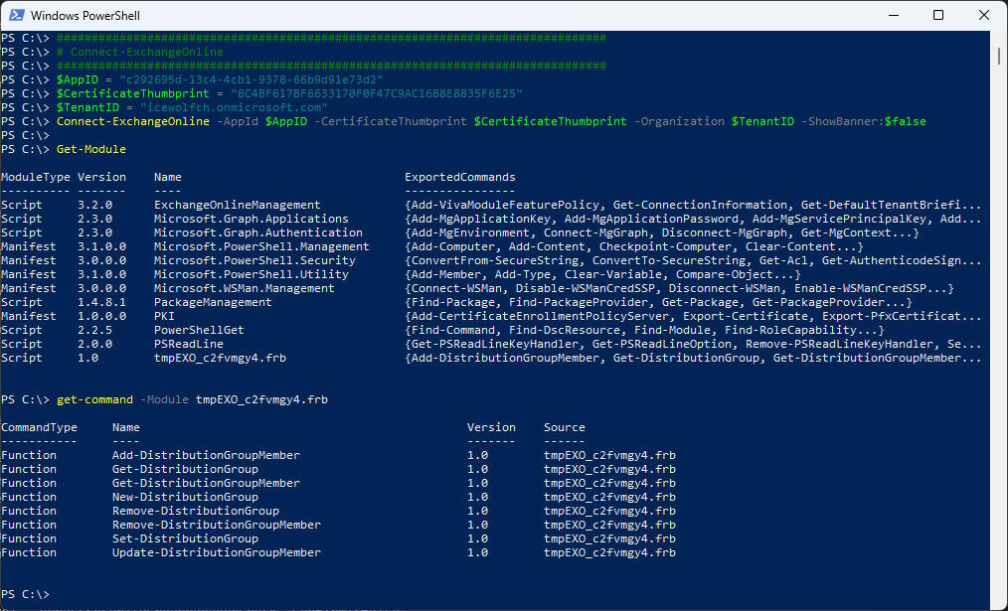
Task: Click the Add-DistributionGroupMember function name
Action: [x=207, y=456]
